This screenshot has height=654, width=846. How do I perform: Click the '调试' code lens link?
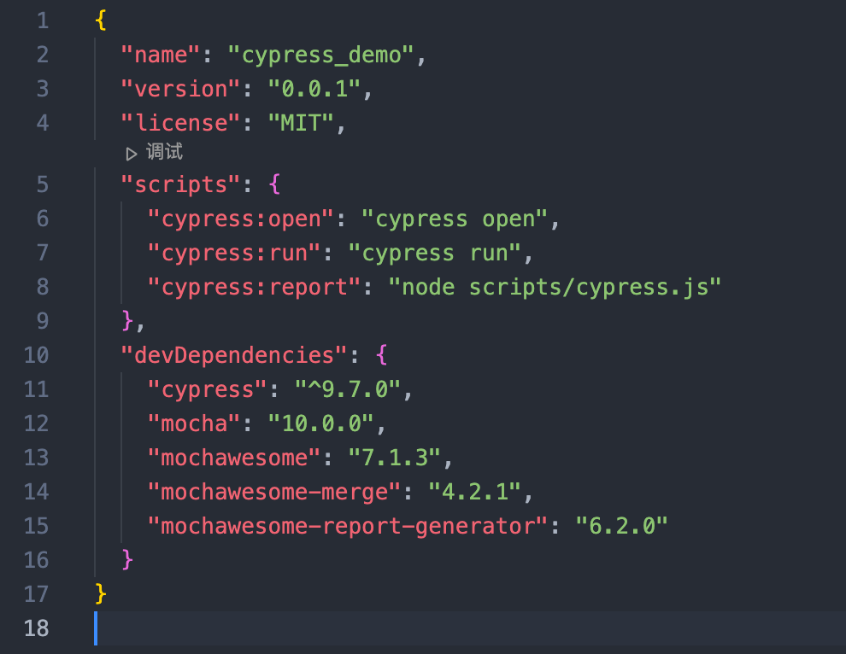[164, 152]
